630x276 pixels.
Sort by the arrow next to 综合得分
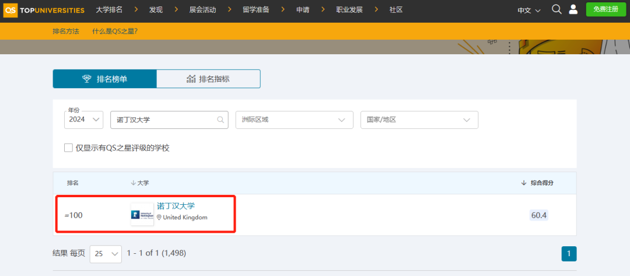pyautogui.click(x=523, y=183)
